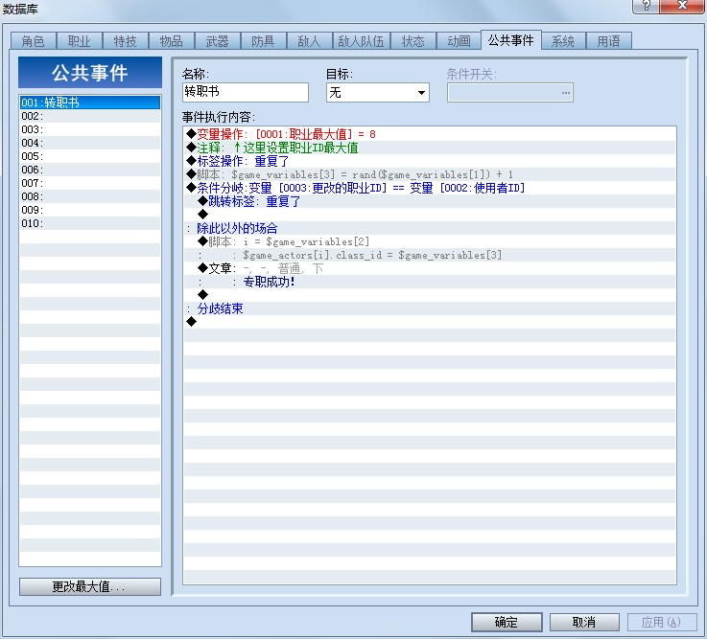Viewport: 707px width, 639px height.
Task: Click the help question mark button
Action: (646, 6)
